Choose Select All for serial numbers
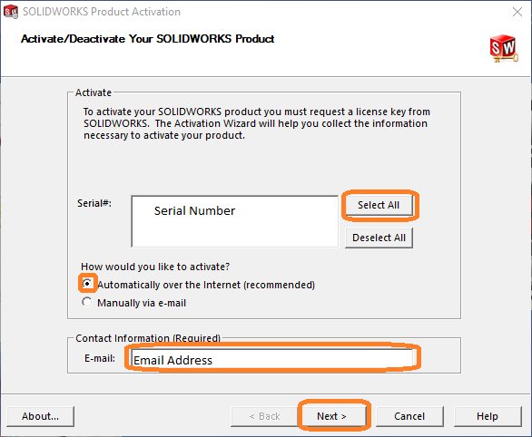Viewport: 532px width, 437px height. pyautogui.click(x=379, y=205)
